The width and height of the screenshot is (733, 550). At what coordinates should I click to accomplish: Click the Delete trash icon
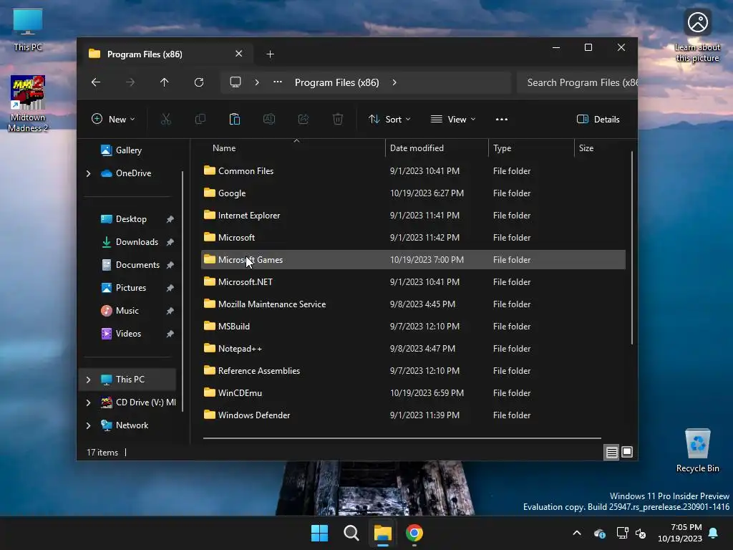tap(338, 120)
